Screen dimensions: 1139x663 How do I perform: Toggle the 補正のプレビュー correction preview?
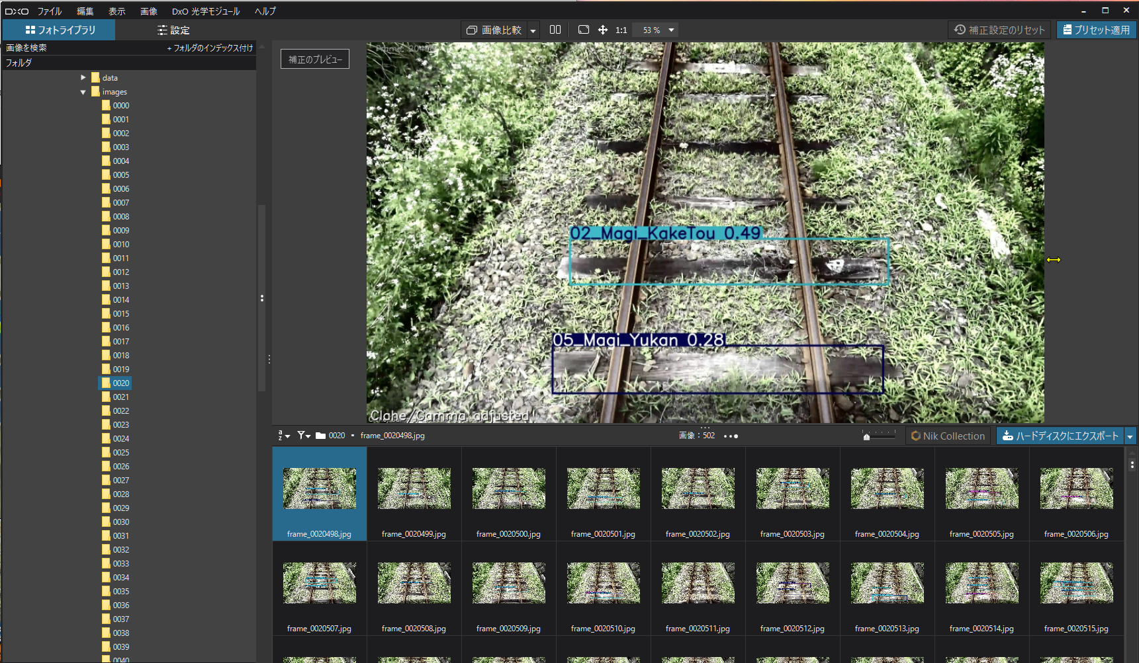pyautogui.click(x=315, y=59)
